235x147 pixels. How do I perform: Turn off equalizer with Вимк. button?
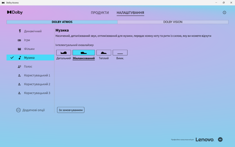pos(120,53)
